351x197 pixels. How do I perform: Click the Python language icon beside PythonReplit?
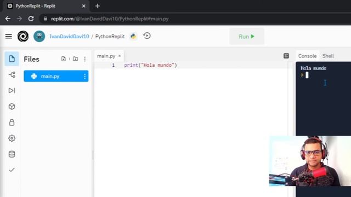[133, 36]
